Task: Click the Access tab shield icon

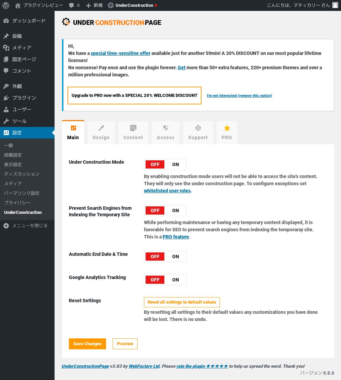Action: pos(166,128)
